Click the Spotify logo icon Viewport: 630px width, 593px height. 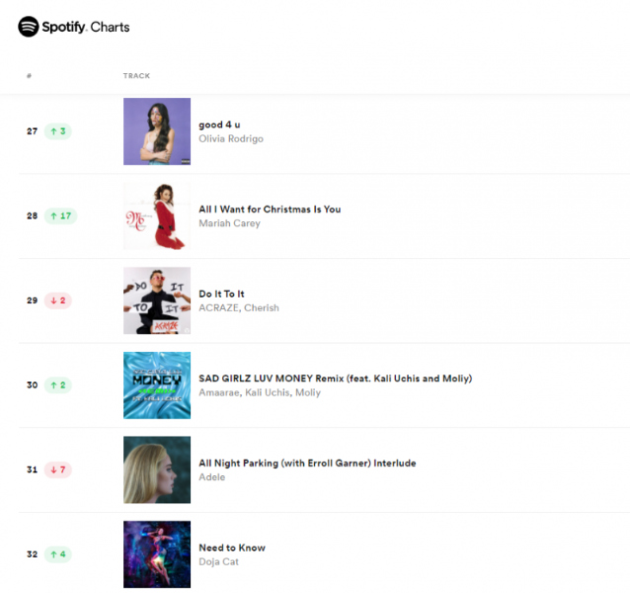pyautogui.click(x=28, y=27)
